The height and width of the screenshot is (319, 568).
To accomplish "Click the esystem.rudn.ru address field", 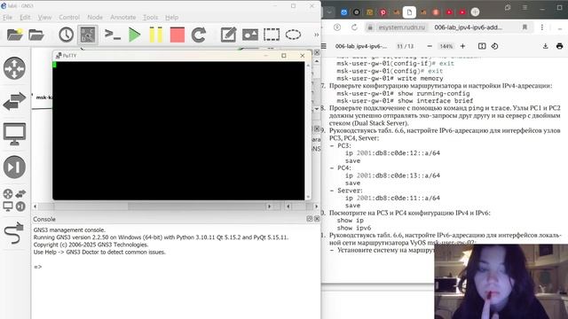I will pos(401,27).
